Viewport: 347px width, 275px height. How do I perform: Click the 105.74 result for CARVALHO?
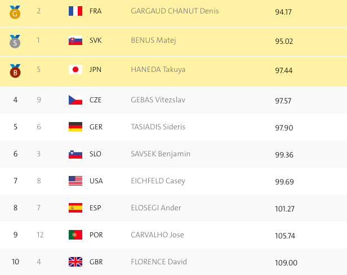[285, 236]
